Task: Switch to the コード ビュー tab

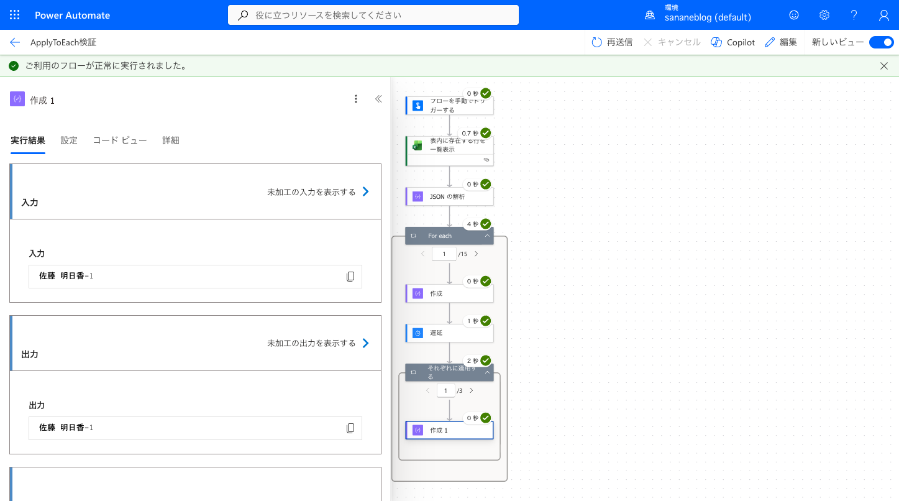Action: coord(120,140)
